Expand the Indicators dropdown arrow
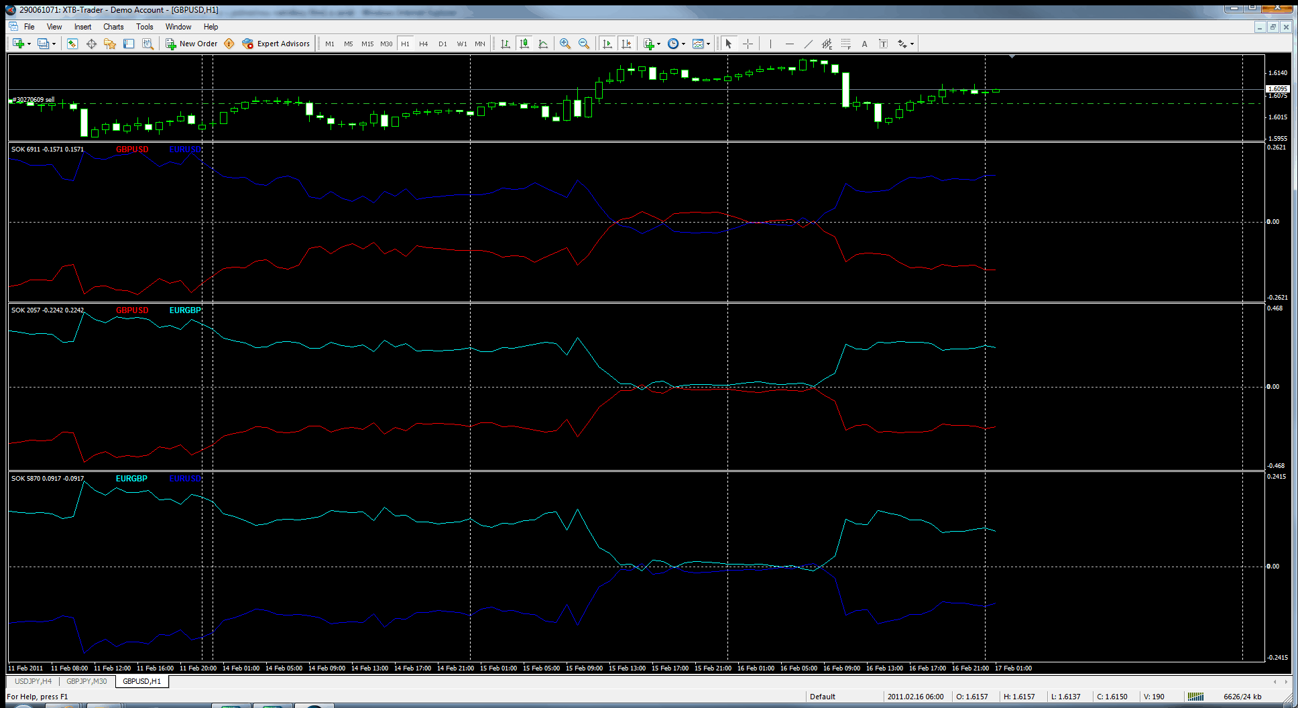Viewport: 1298px width, 708px height. [659, 44]
